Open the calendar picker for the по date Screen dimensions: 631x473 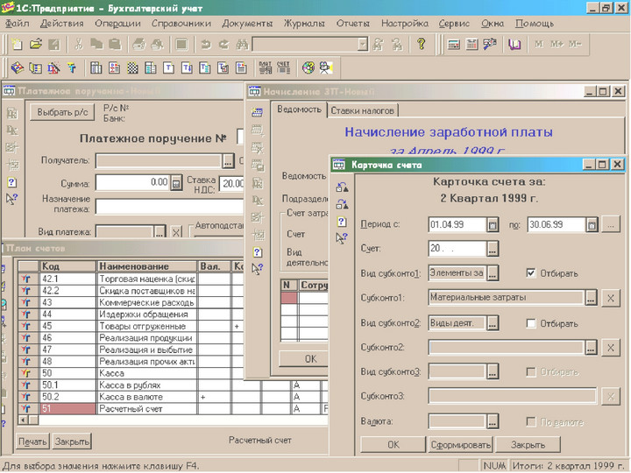tap(592, 224)
